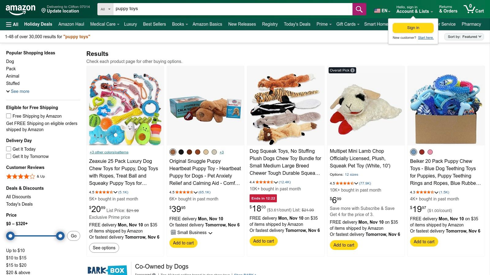490x275 pixels.
Task: Click the Overall Pick info icon
Action: 352,70
